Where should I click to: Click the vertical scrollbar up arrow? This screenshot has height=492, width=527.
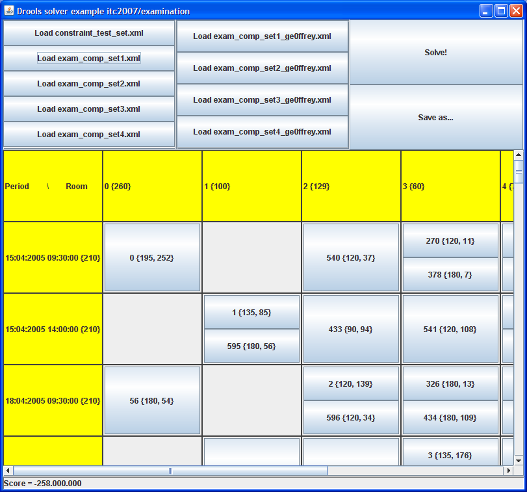point(518,155)
